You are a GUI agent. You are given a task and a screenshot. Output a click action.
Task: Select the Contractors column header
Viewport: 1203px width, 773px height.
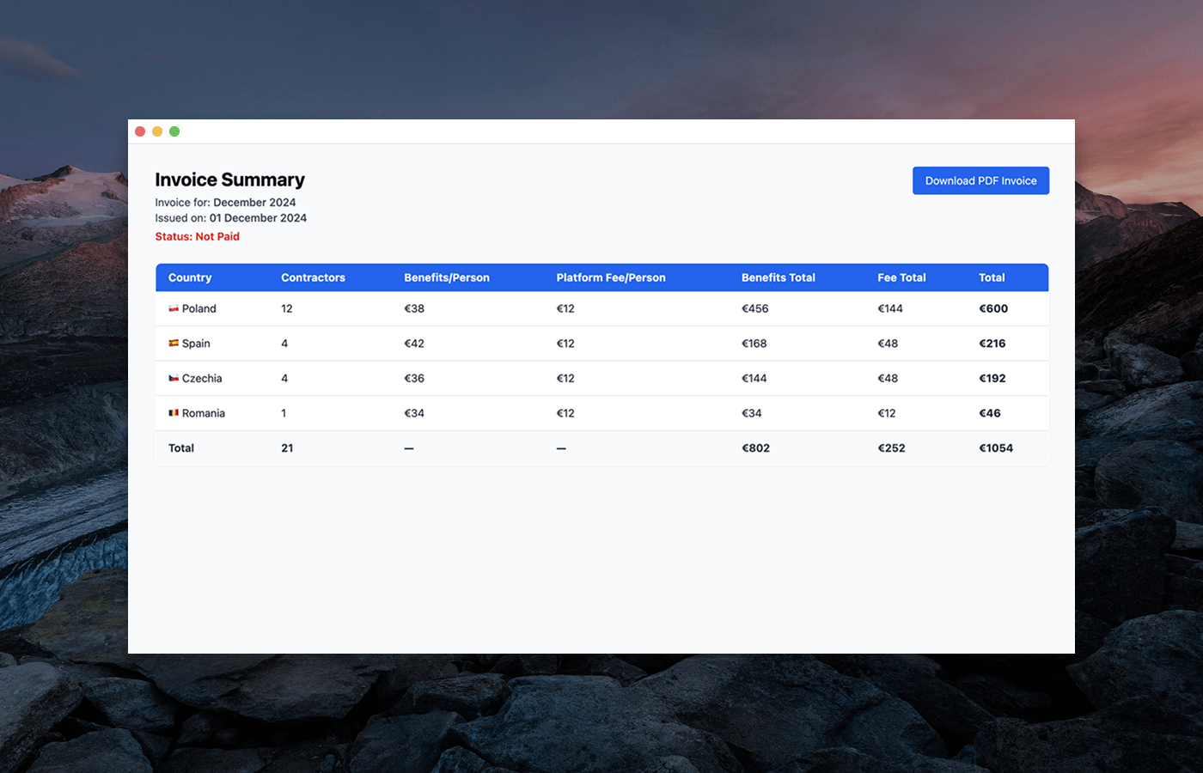313,277
